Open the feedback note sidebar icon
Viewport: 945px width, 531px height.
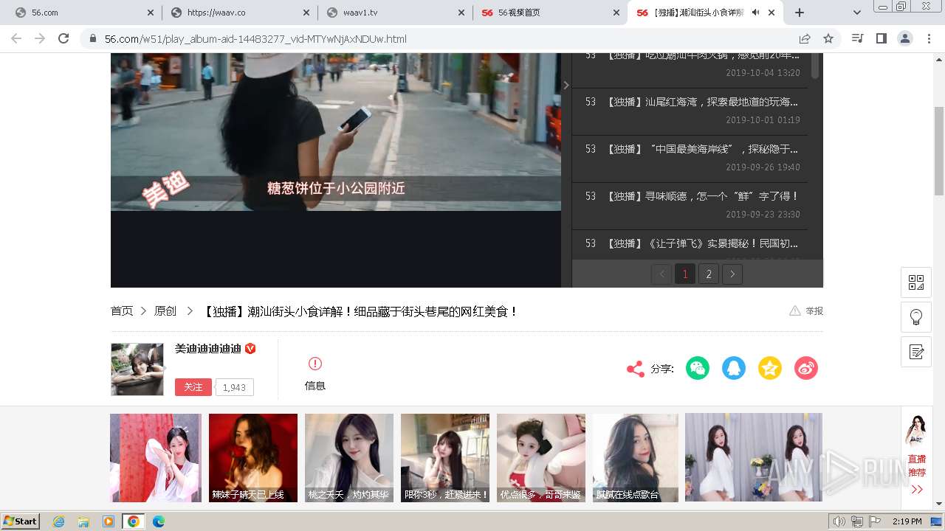tap(916, 352)
